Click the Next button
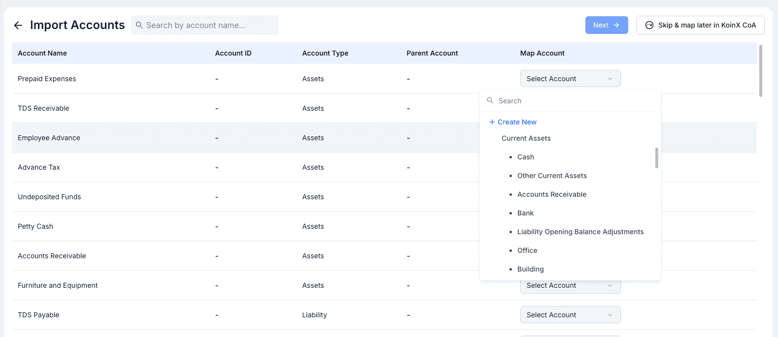Screen dimensions: 778x337 [x=607, y=25]
